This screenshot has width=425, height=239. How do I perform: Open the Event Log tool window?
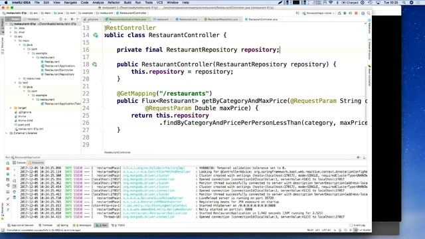pos(357,226)
